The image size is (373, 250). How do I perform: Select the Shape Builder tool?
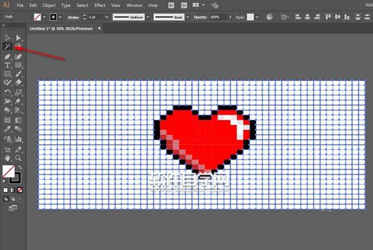[7, 110]
